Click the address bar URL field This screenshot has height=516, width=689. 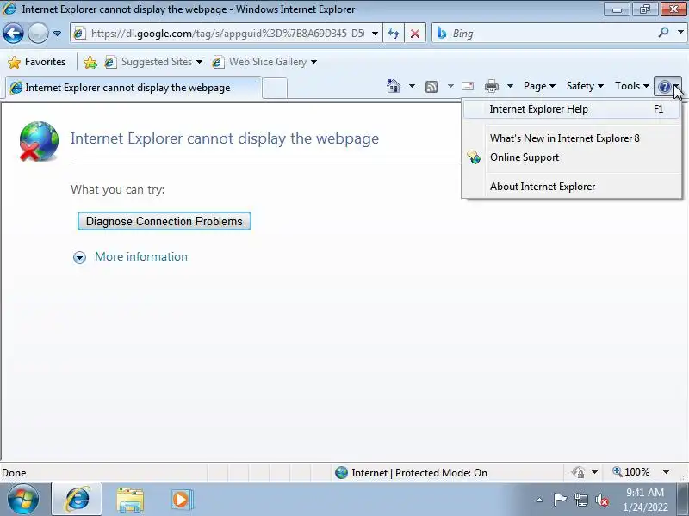[x=227, y=34]
